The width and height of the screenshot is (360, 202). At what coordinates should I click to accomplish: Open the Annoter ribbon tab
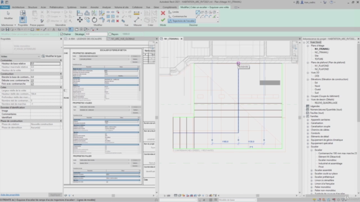coord(94,7)
